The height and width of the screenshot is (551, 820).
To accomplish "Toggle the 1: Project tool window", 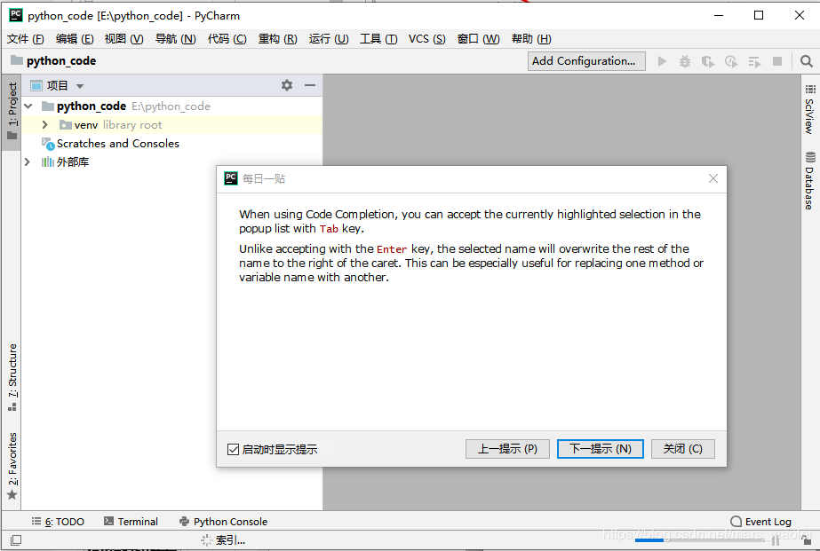I will pos(12,111).
